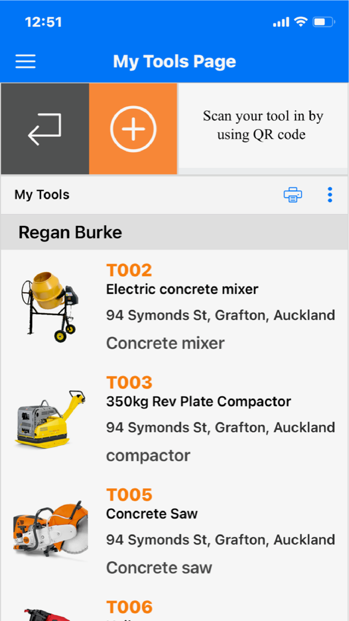Select tool ID T002
This screenshot has height=621, width=349.
(x=129, y=270)
